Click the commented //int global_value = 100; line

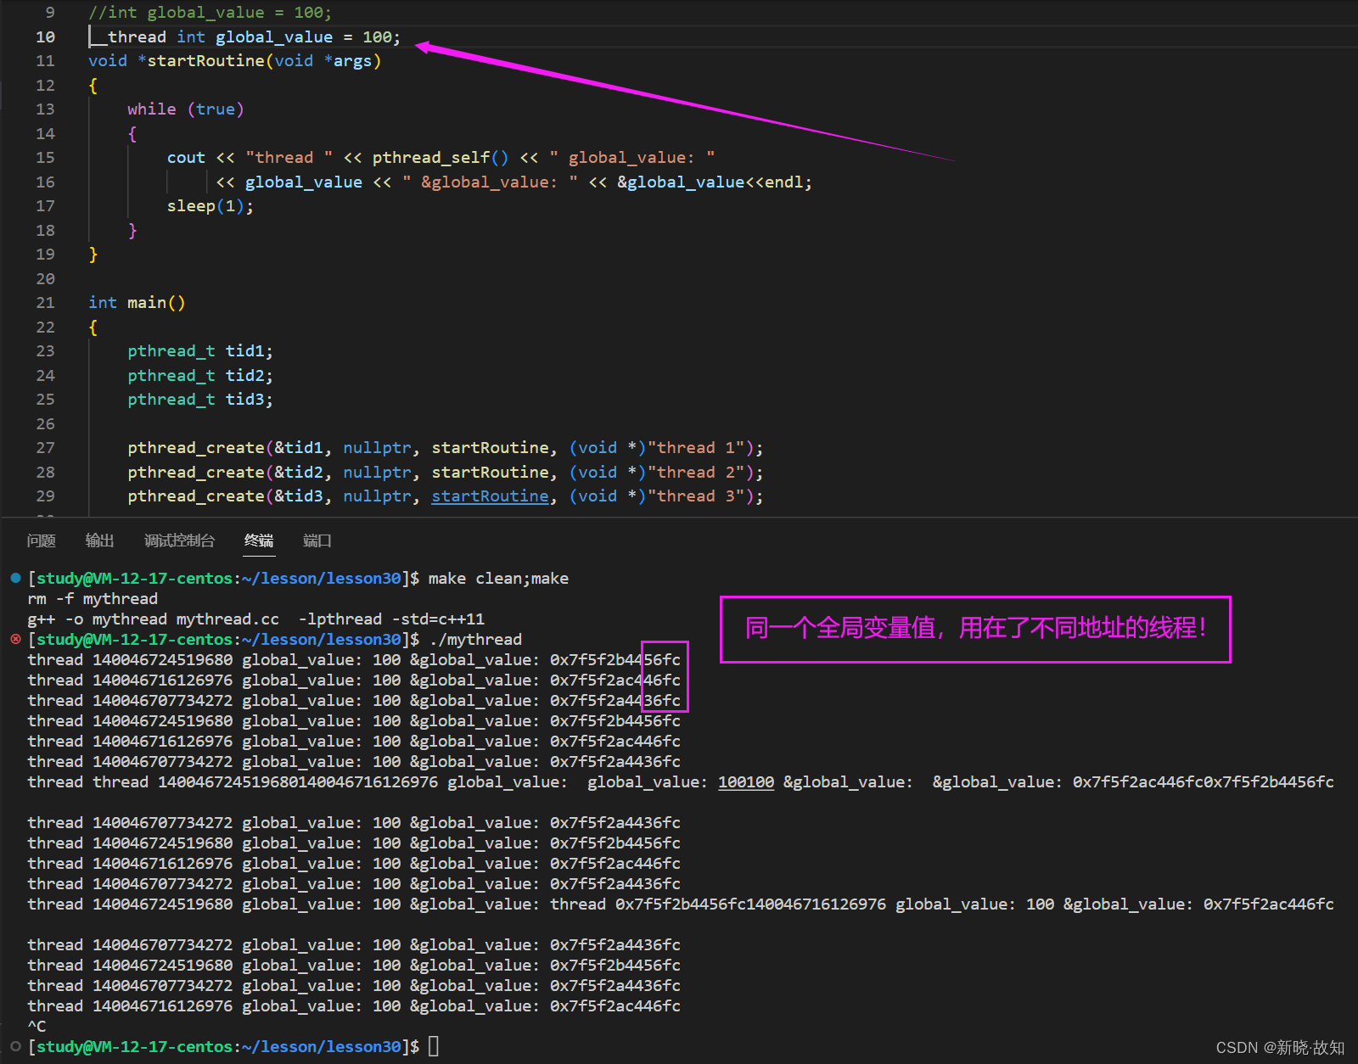coord(210,13)
